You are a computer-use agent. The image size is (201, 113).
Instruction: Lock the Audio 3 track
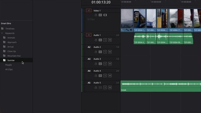96,64
